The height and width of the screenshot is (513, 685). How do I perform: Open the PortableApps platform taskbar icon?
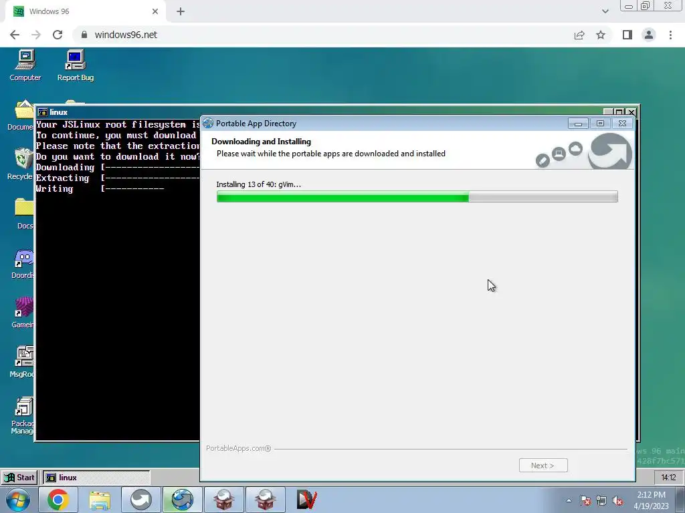pos(140,500)
